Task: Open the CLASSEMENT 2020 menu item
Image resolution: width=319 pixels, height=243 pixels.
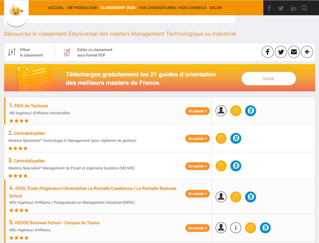Action: point(118,8)
